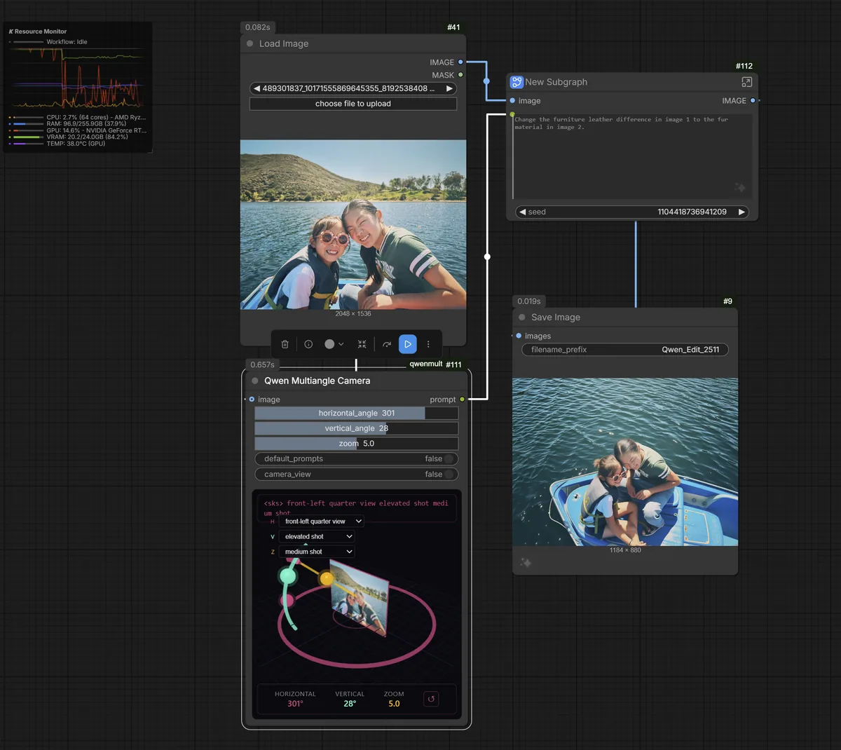841x750 pixels.
Task: Open the node color picker dropdown
Action: click(x=334, y=344)
